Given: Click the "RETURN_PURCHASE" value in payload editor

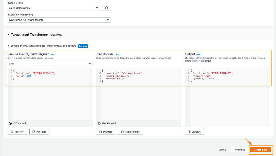Looking at the screenshot, I should tap(43, 73).
